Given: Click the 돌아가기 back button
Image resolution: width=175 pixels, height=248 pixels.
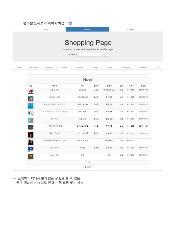Looking at the screenshot, I should 88,167.
